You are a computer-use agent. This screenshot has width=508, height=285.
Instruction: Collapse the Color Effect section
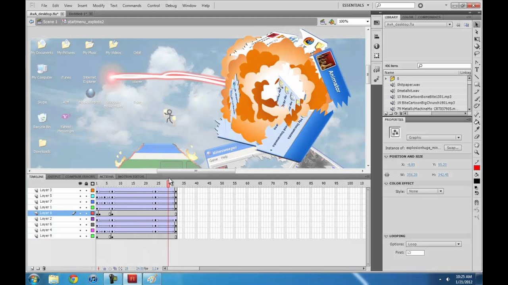pos(386,183)
